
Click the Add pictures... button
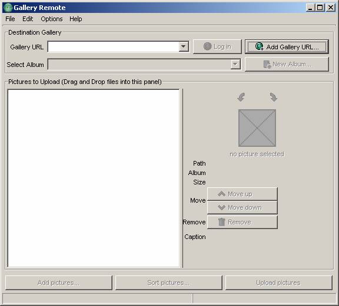click(59, 283)
